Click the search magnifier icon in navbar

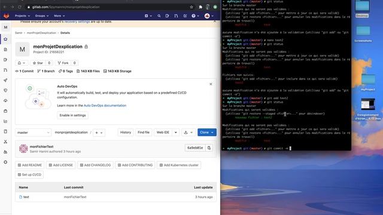159,16
